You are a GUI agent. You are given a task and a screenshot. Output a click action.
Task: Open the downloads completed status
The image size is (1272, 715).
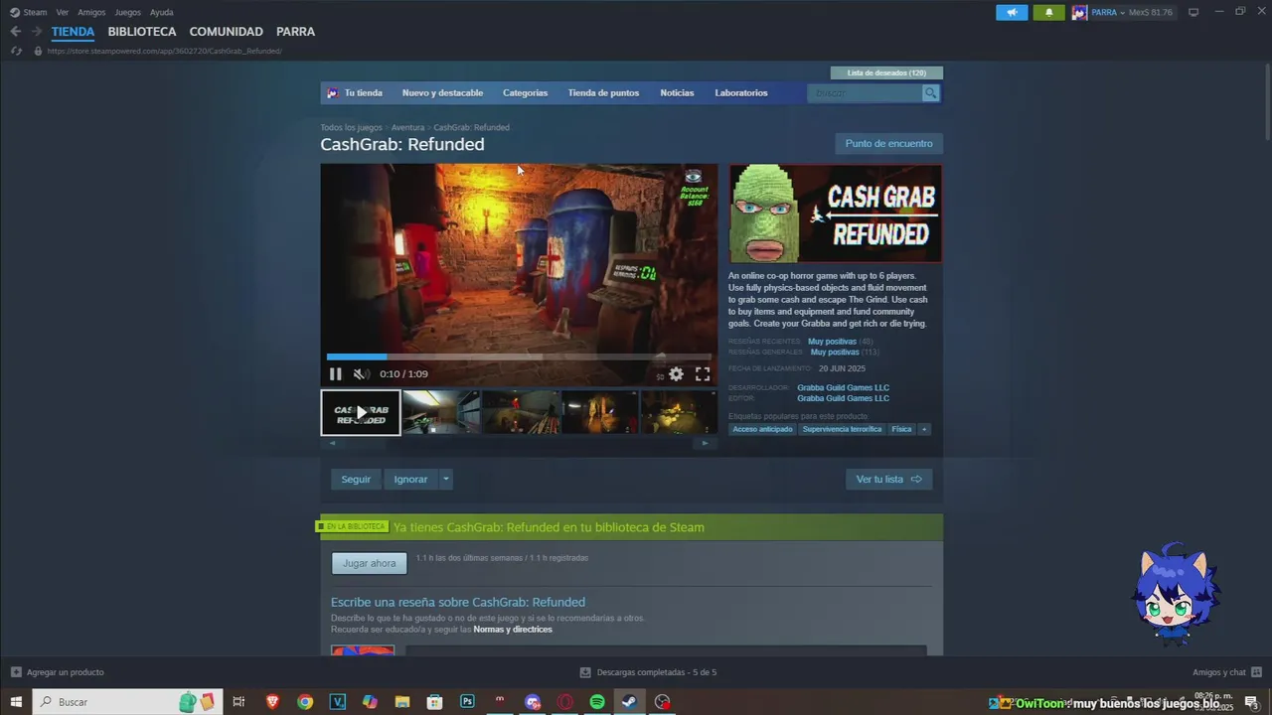pyautogui.click(x=648, y=672)
